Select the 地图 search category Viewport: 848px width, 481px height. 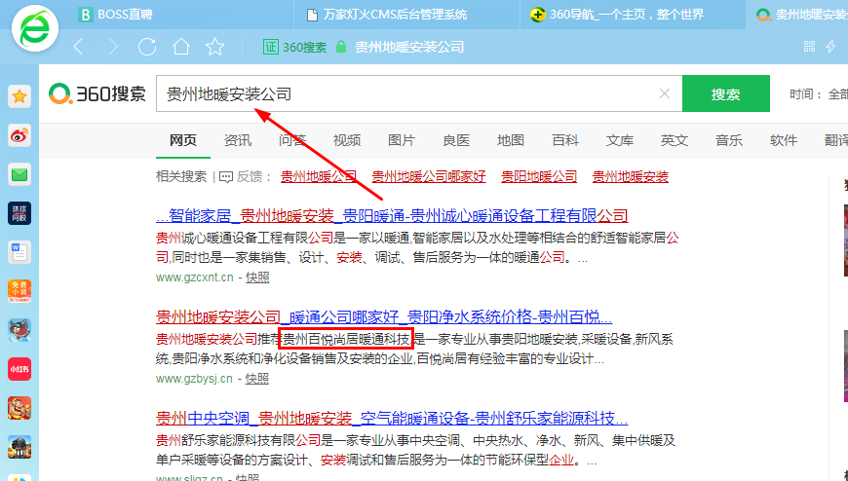pyautogui.click(x=511, y=140)
